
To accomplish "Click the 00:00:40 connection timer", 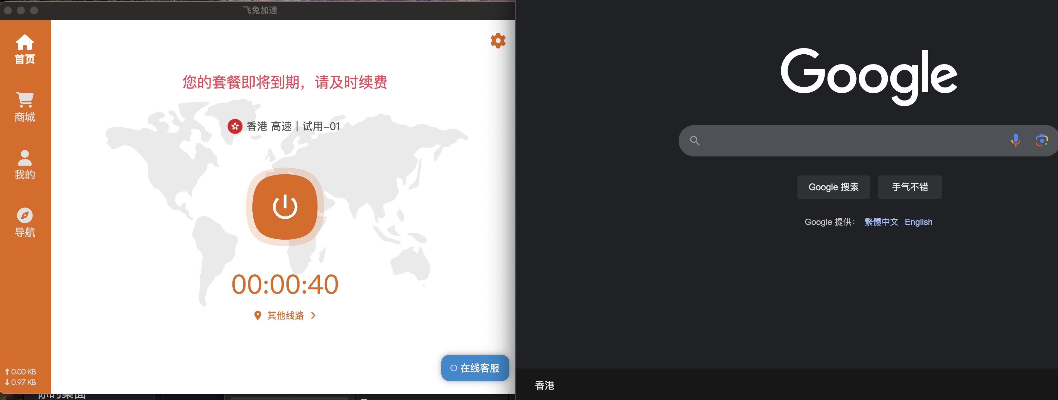I will (285, 284).
